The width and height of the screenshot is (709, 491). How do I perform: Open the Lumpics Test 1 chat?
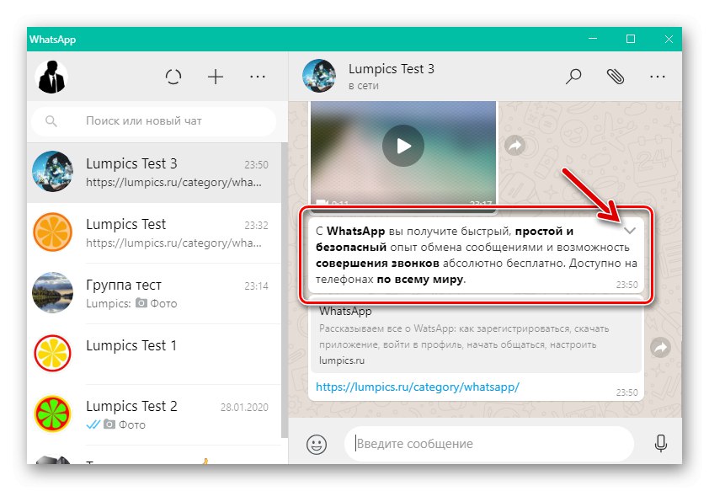(x=154, y=354)
